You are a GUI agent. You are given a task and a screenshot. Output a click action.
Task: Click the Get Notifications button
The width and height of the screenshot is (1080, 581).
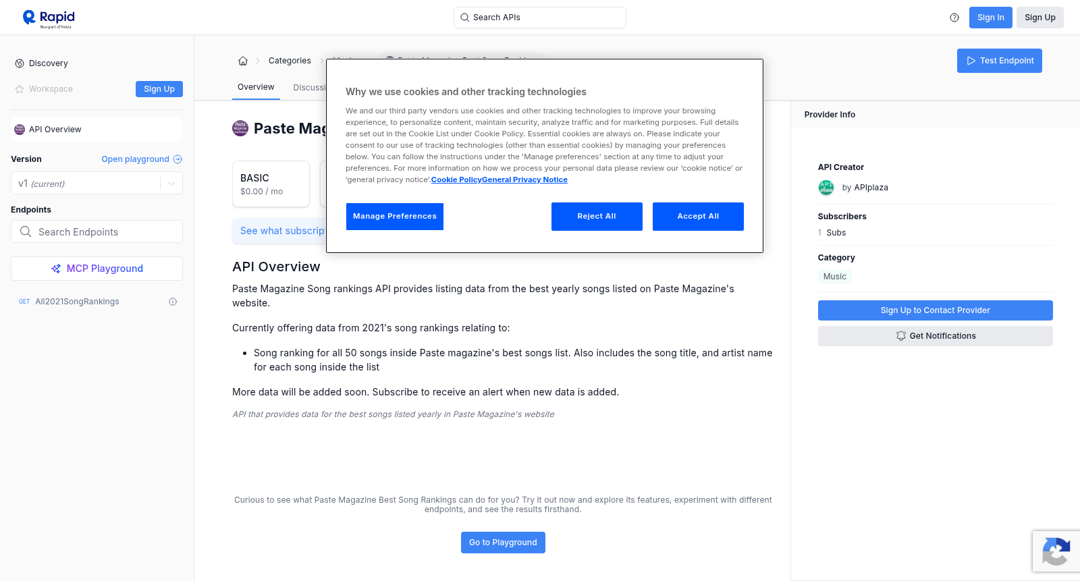pyautogui.click(x=936, y=336)
